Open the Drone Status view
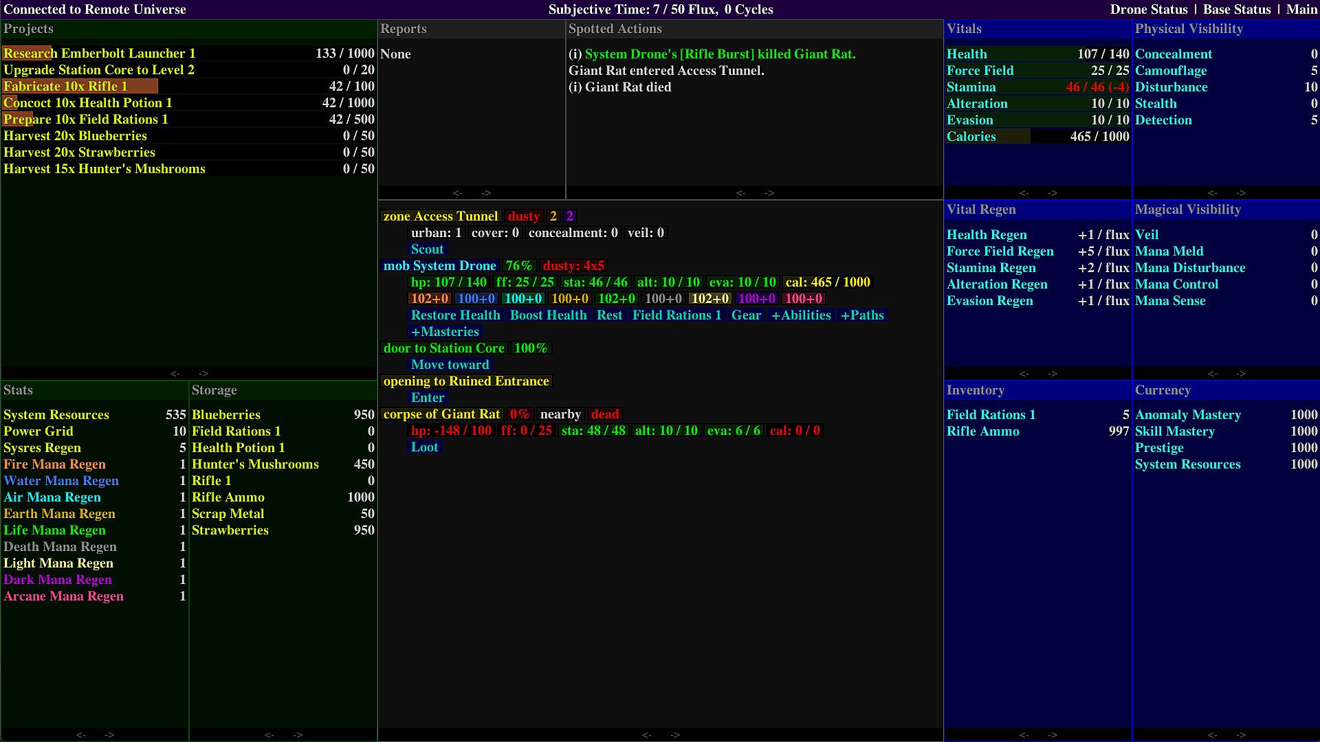 tap(1148, 10)
